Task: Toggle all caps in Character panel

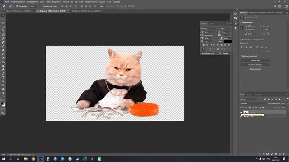Action: point(210,45)
